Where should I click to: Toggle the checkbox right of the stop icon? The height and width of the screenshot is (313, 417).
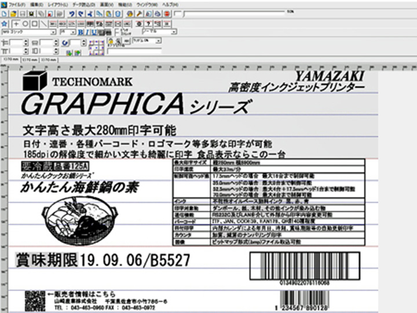click(178, 14)
